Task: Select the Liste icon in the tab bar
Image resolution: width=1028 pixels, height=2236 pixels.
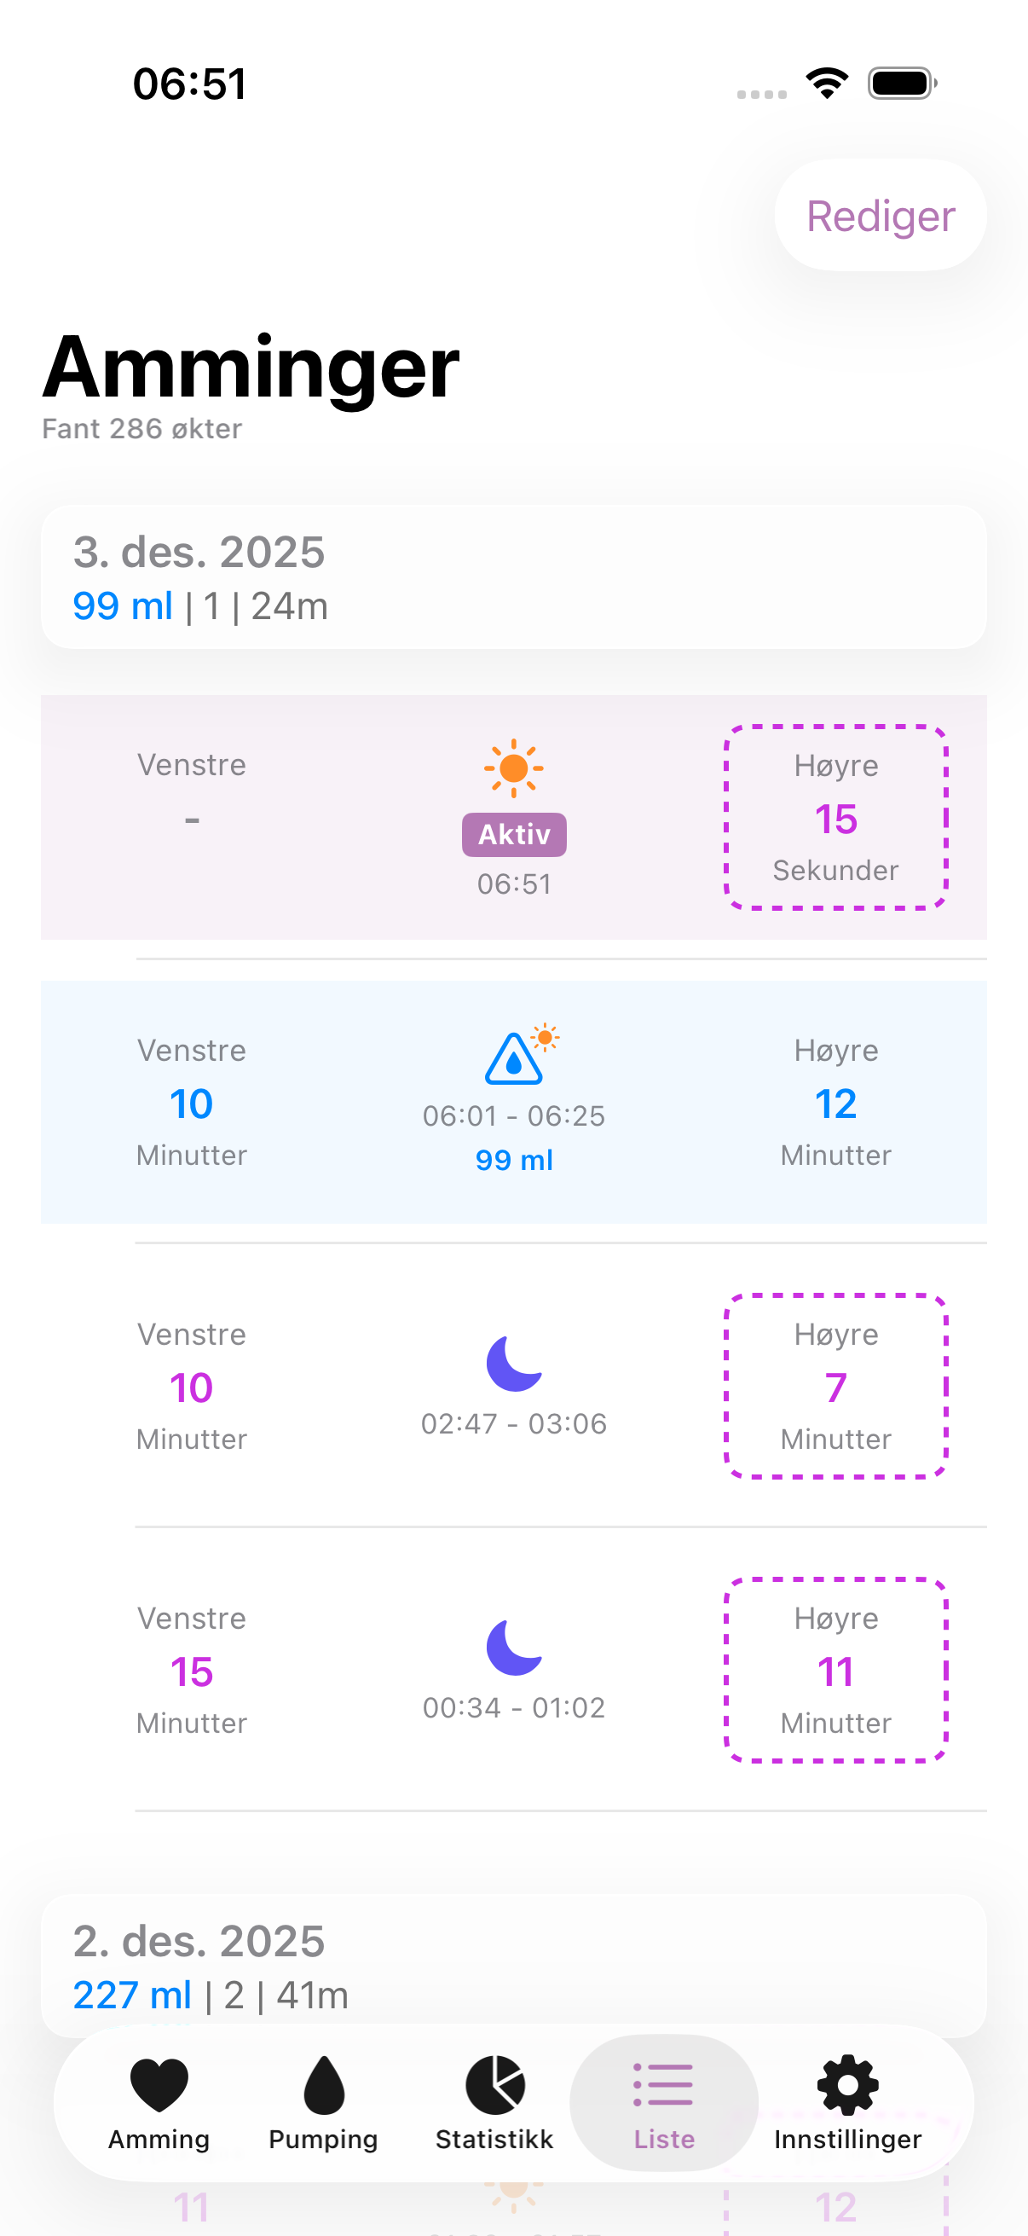Action: tap(664, 2084)
